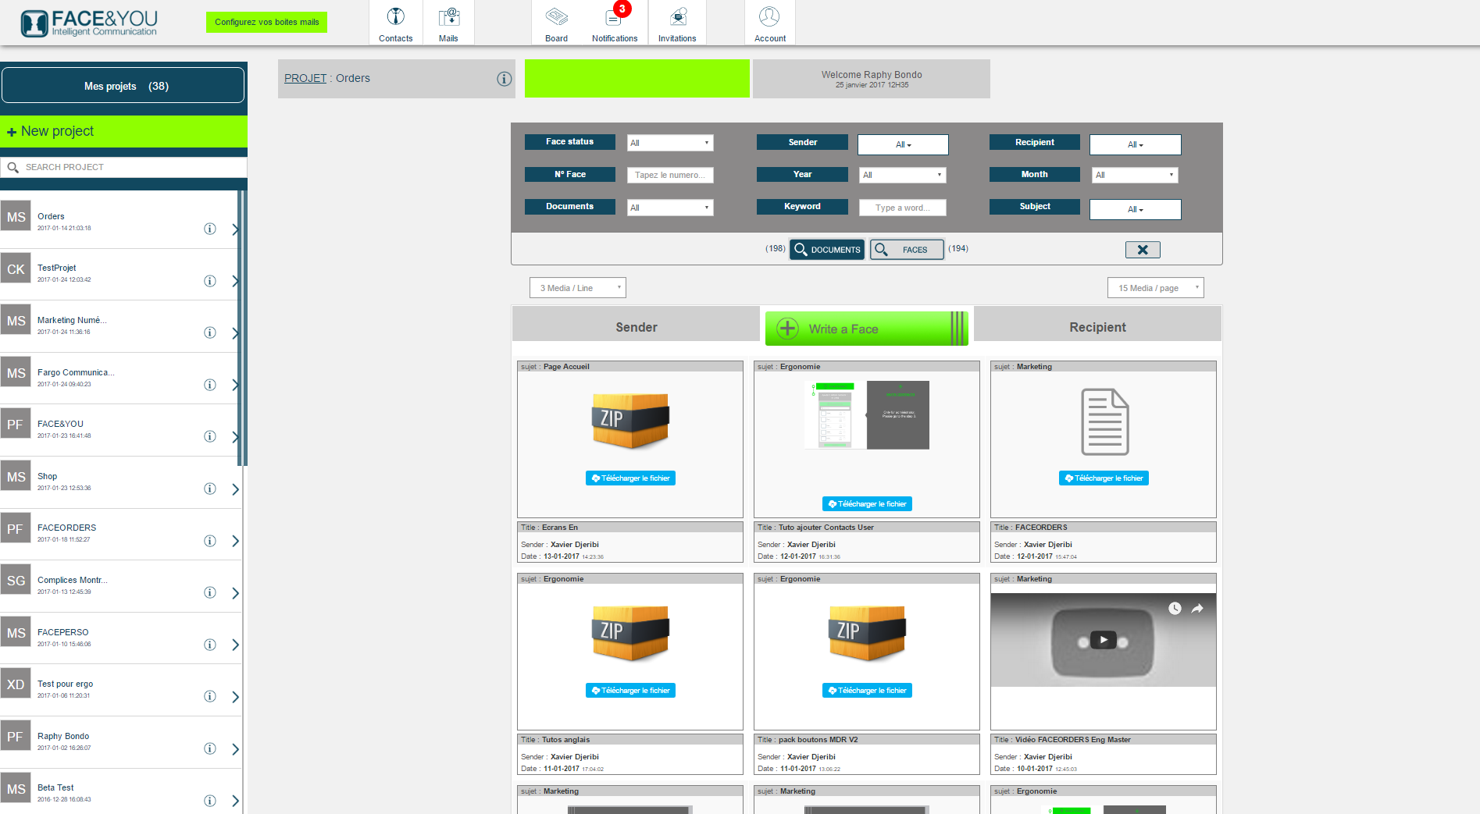Open the Ergonomie screenshot thumbnail

pyautogui.click(x=866, y=415)
